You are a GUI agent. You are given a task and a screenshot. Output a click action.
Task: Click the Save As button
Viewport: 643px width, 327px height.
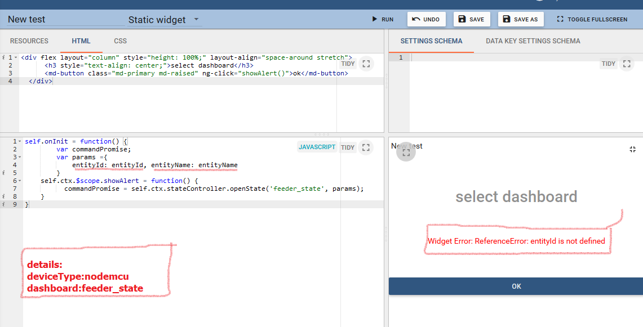[521, 19]
